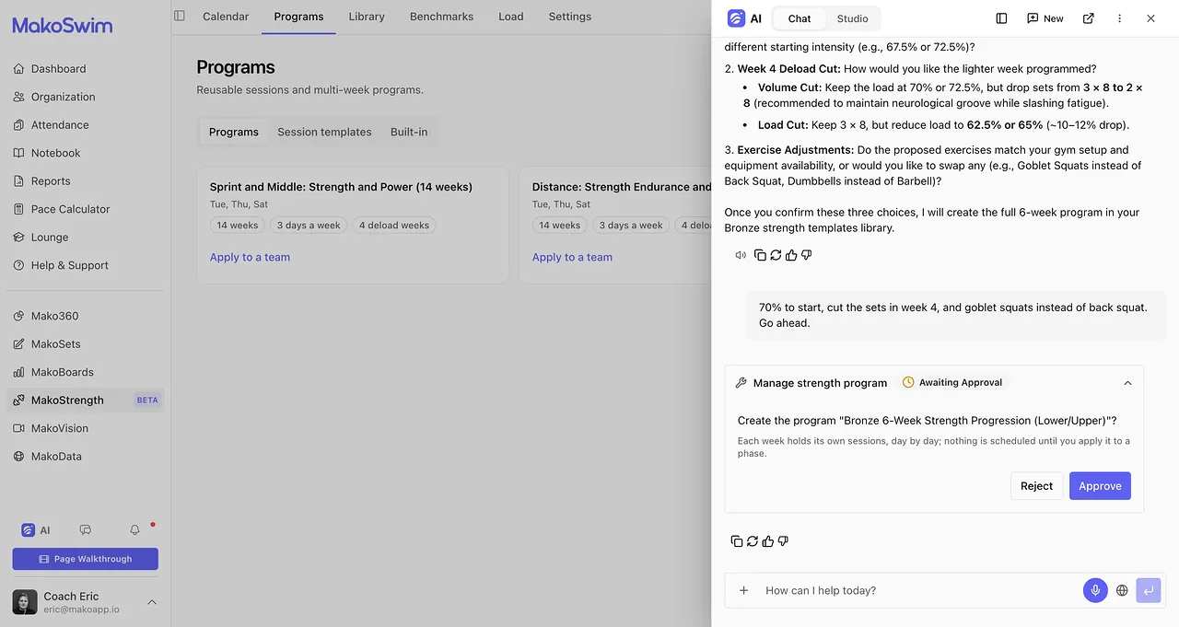This screenshot has width=1179, height=627.
Task: Copy the message below the approval card
Action: click(737, 541)
